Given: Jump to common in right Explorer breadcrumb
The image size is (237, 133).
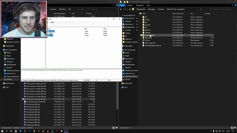Looking at the screenshot, I should point(161,9).
